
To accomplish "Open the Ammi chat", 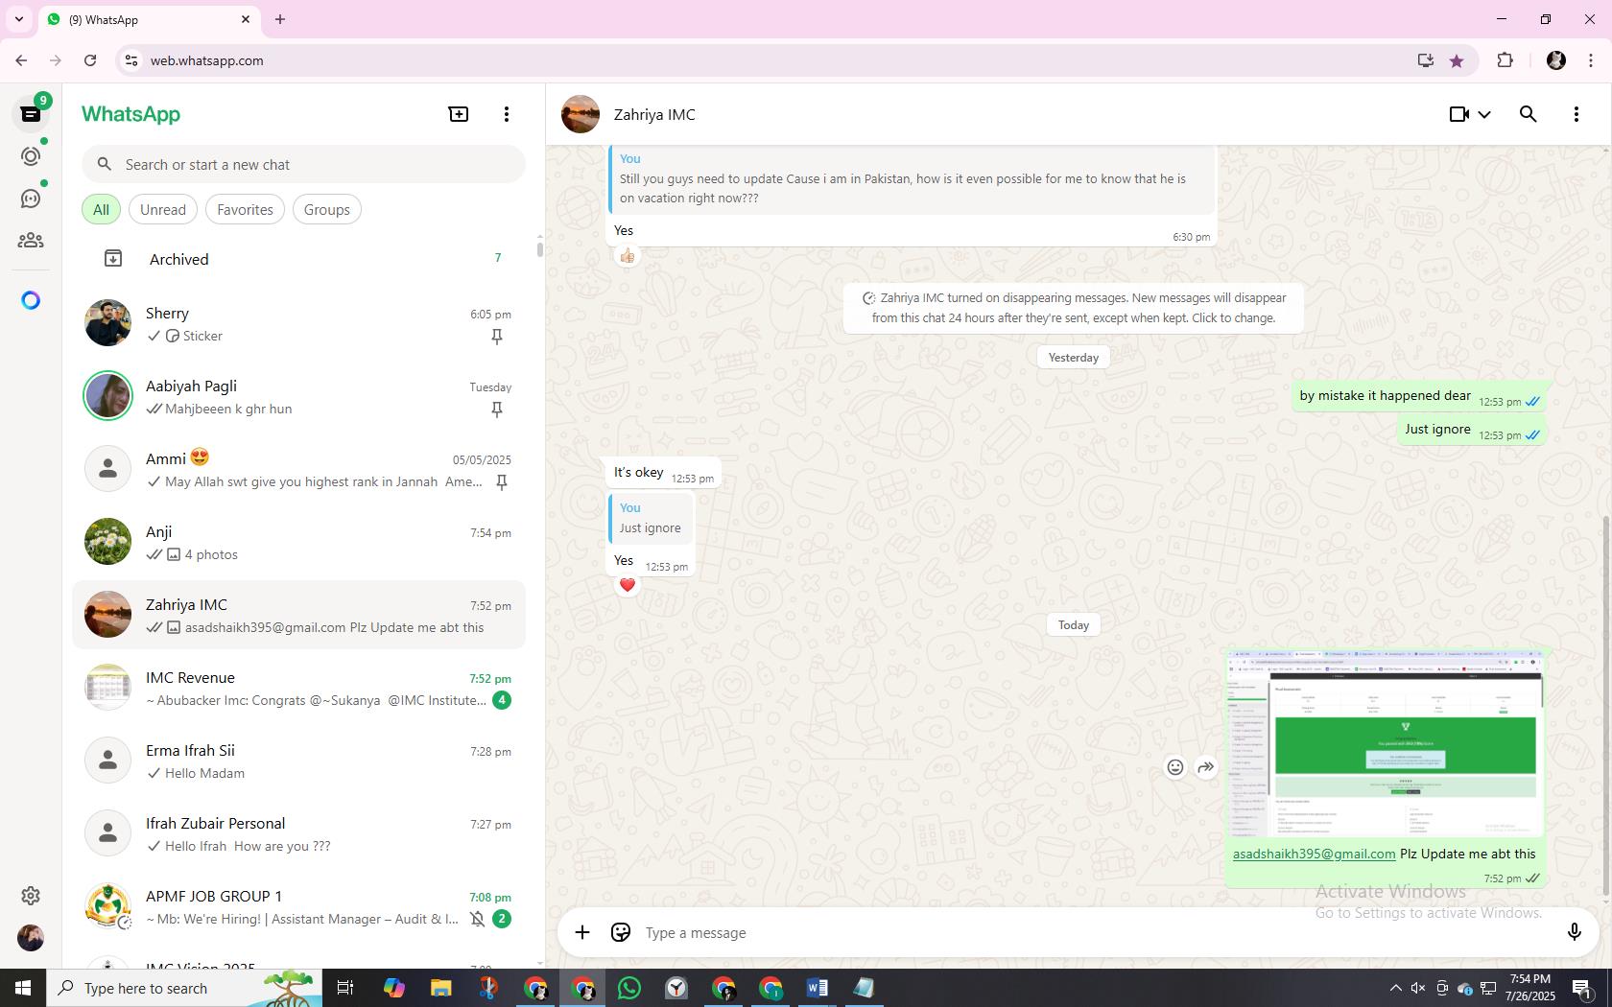I will click(299, 469).
